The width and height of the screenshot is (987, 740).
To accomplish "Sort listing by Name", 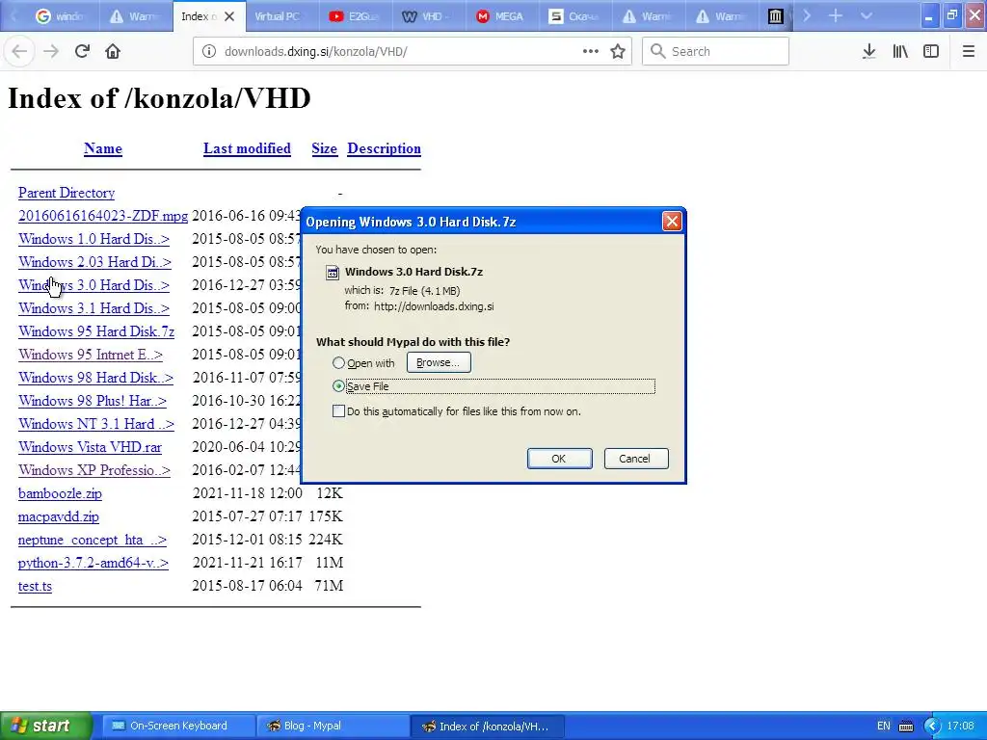I will (x=103, y=148).
